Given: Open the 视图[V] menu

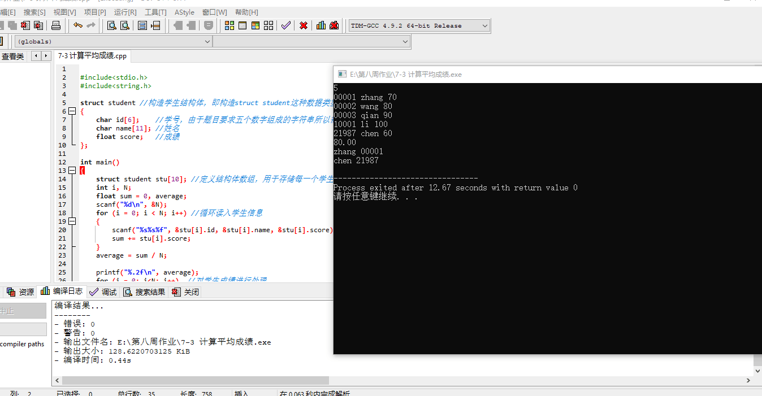Looking at the screenshot, I should 64,12.
